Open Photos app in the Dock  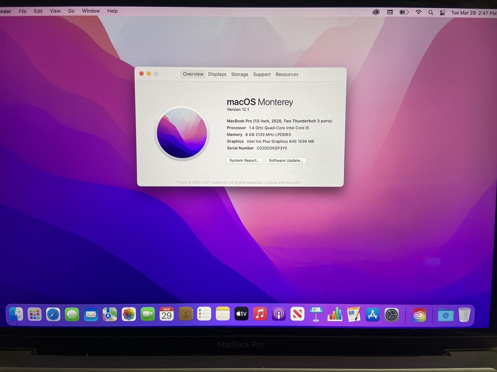129,314
